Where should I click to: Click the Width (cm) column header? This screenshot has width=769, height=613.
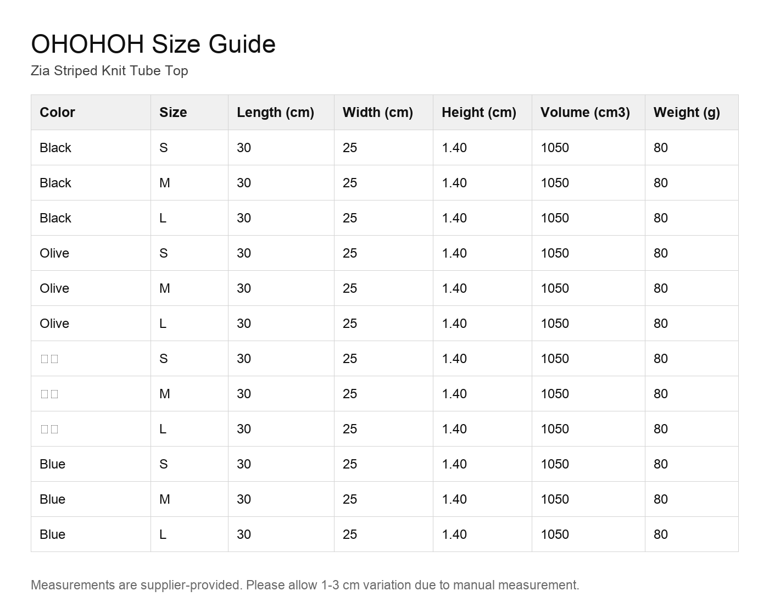pyautogui.click(x=383, y=112)
